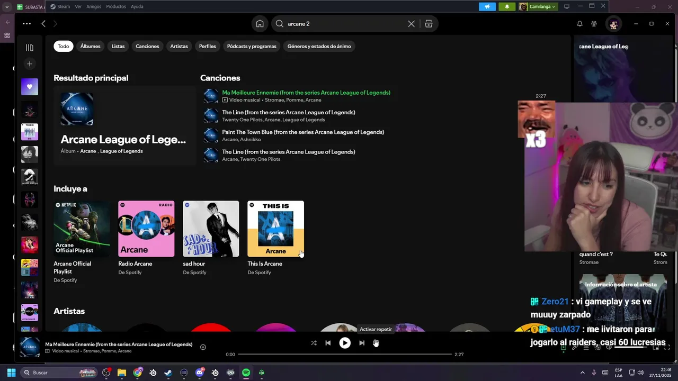Open the Steam menu in Steam window
Screen dimensions: 678x381
point(60,7)
